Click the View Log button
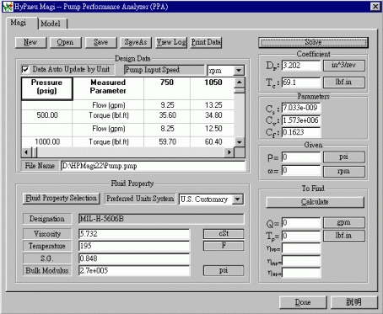This screenshot has height=314, width=383. [171, 42]
